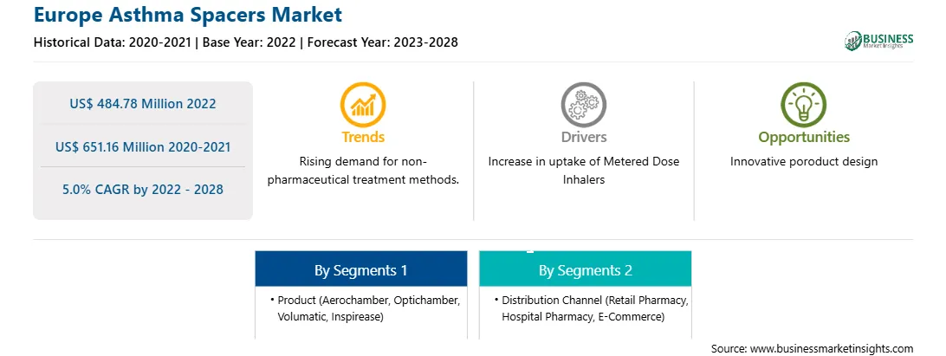Click the green Opportunities lightbulb icon
946x356 pixels.
(x=804, y=105)
